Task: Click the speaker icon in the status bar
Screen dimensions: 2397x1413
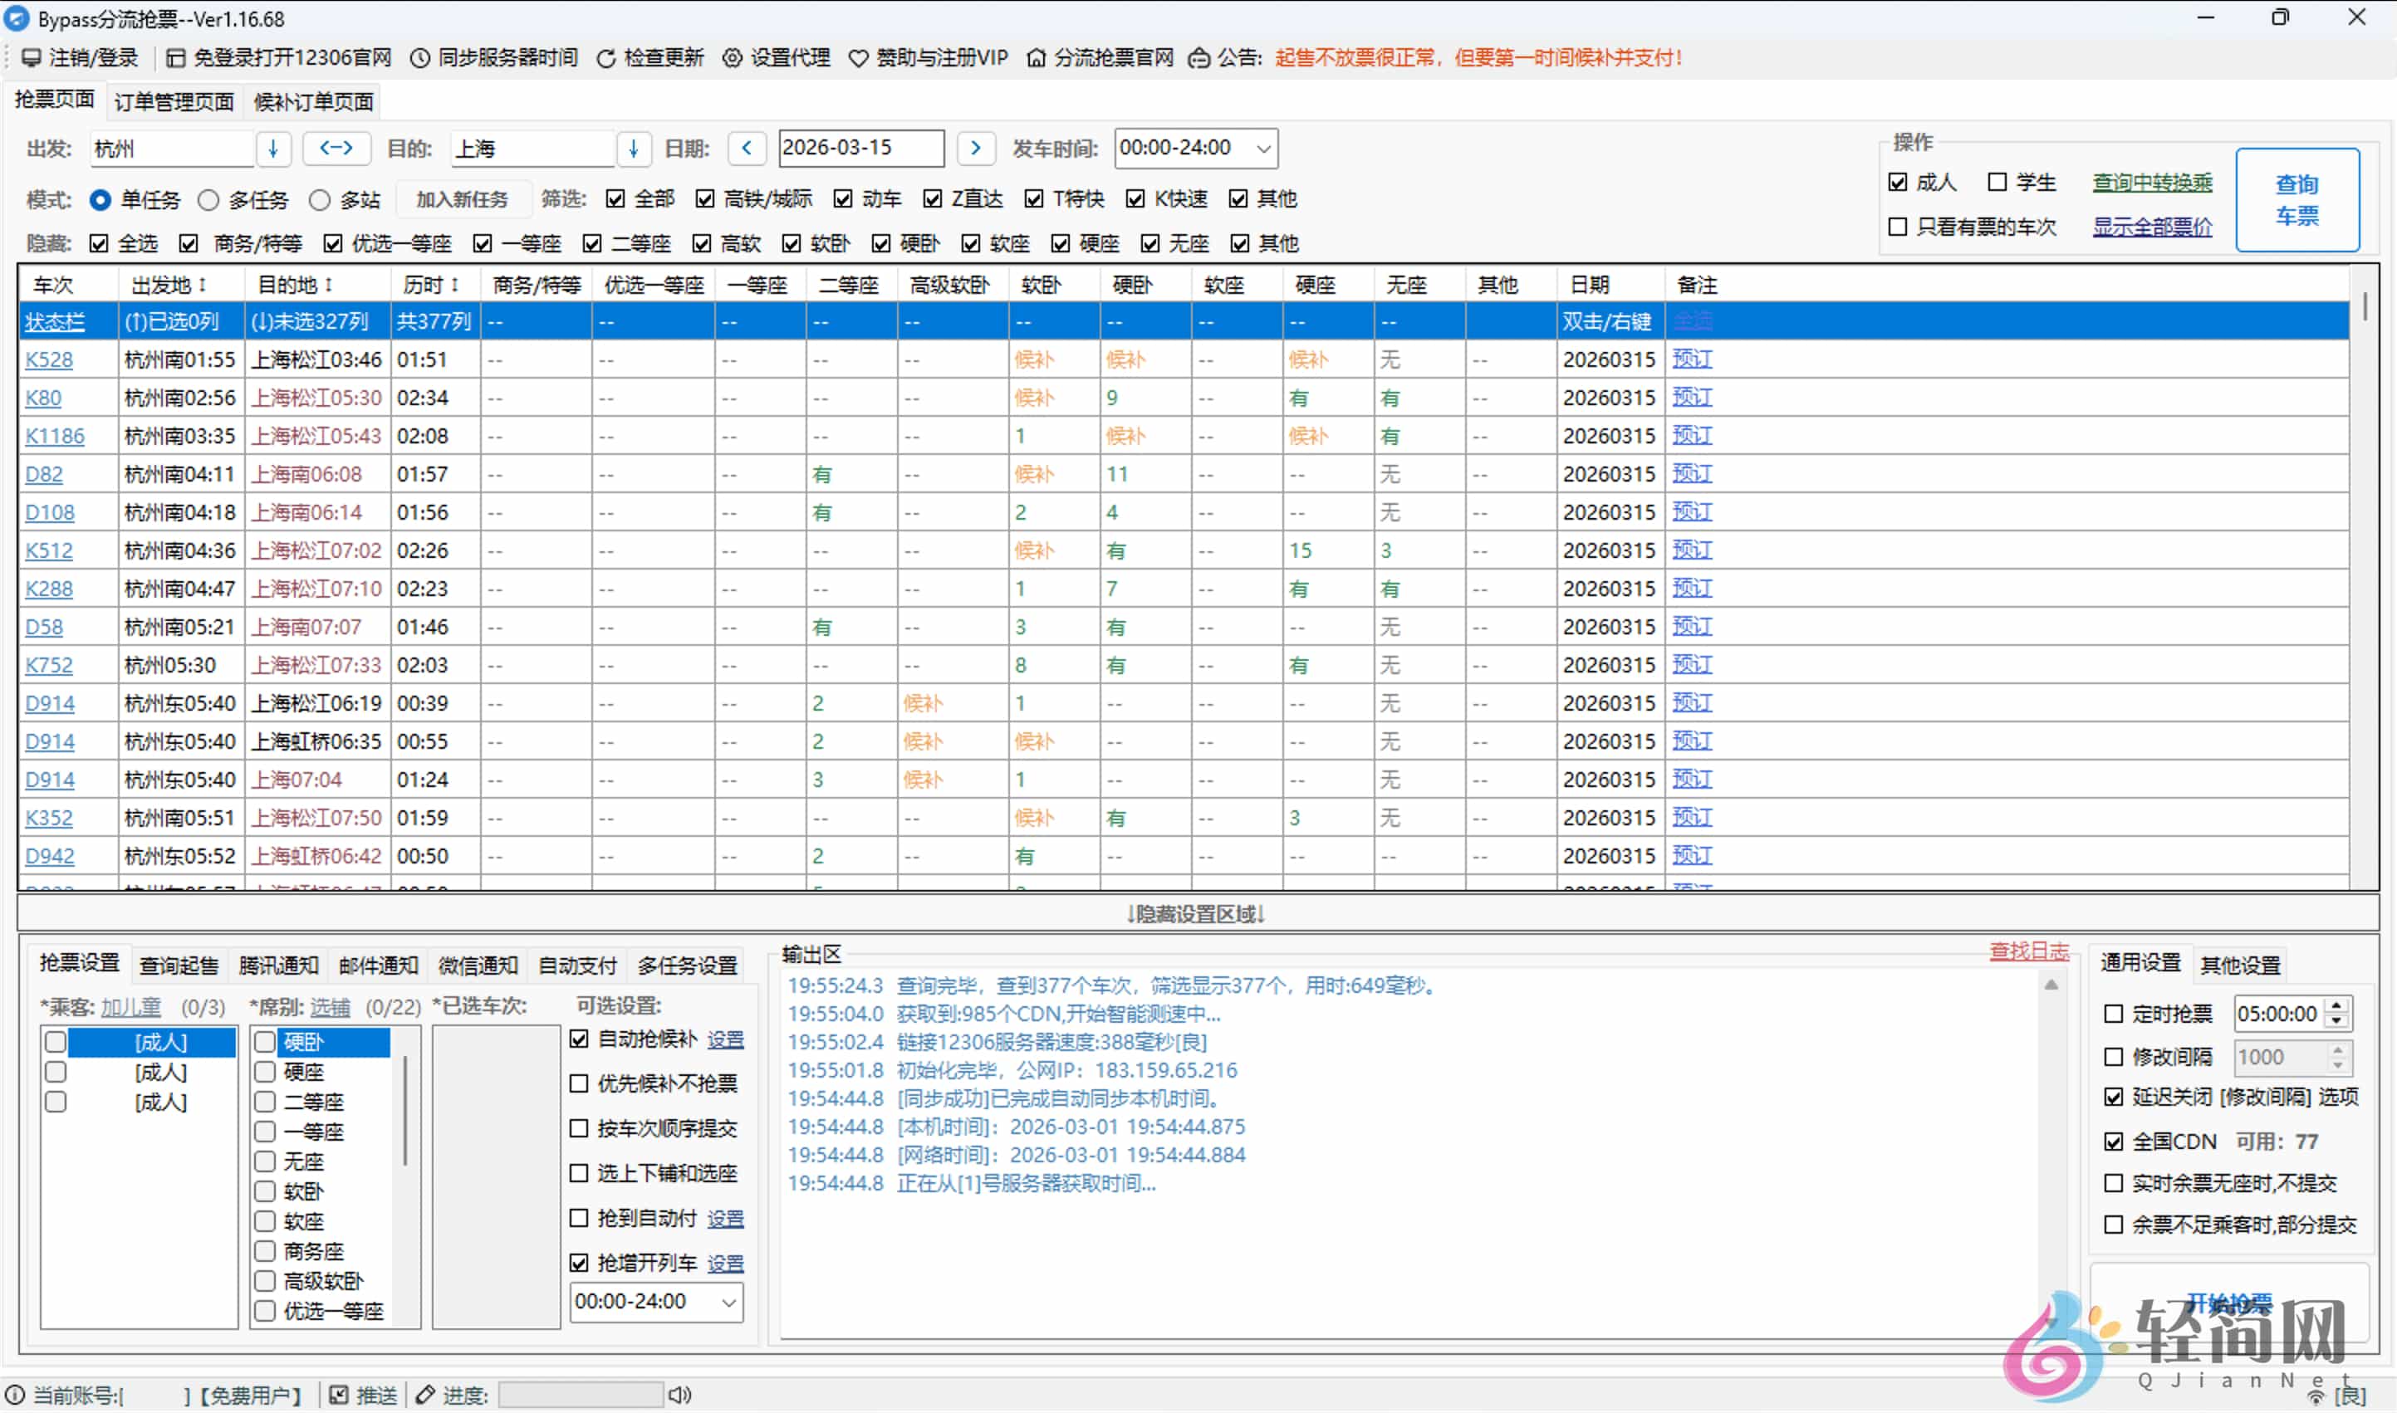Action: pyautogui.click(x=679, y=1395)
